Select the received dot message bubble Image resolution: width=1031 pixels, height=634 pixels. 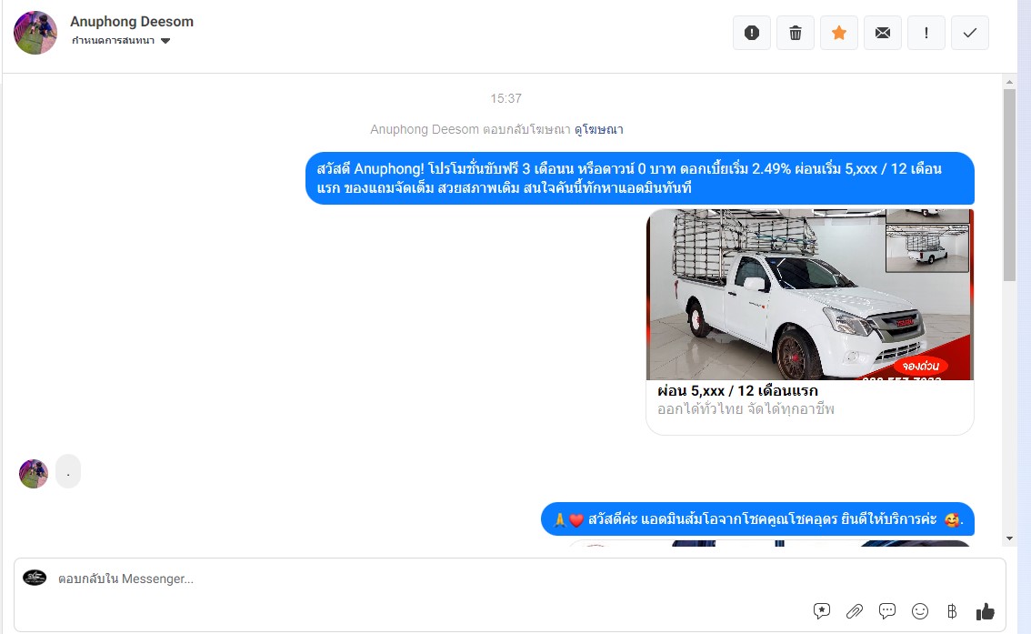(x=67, y=471)
